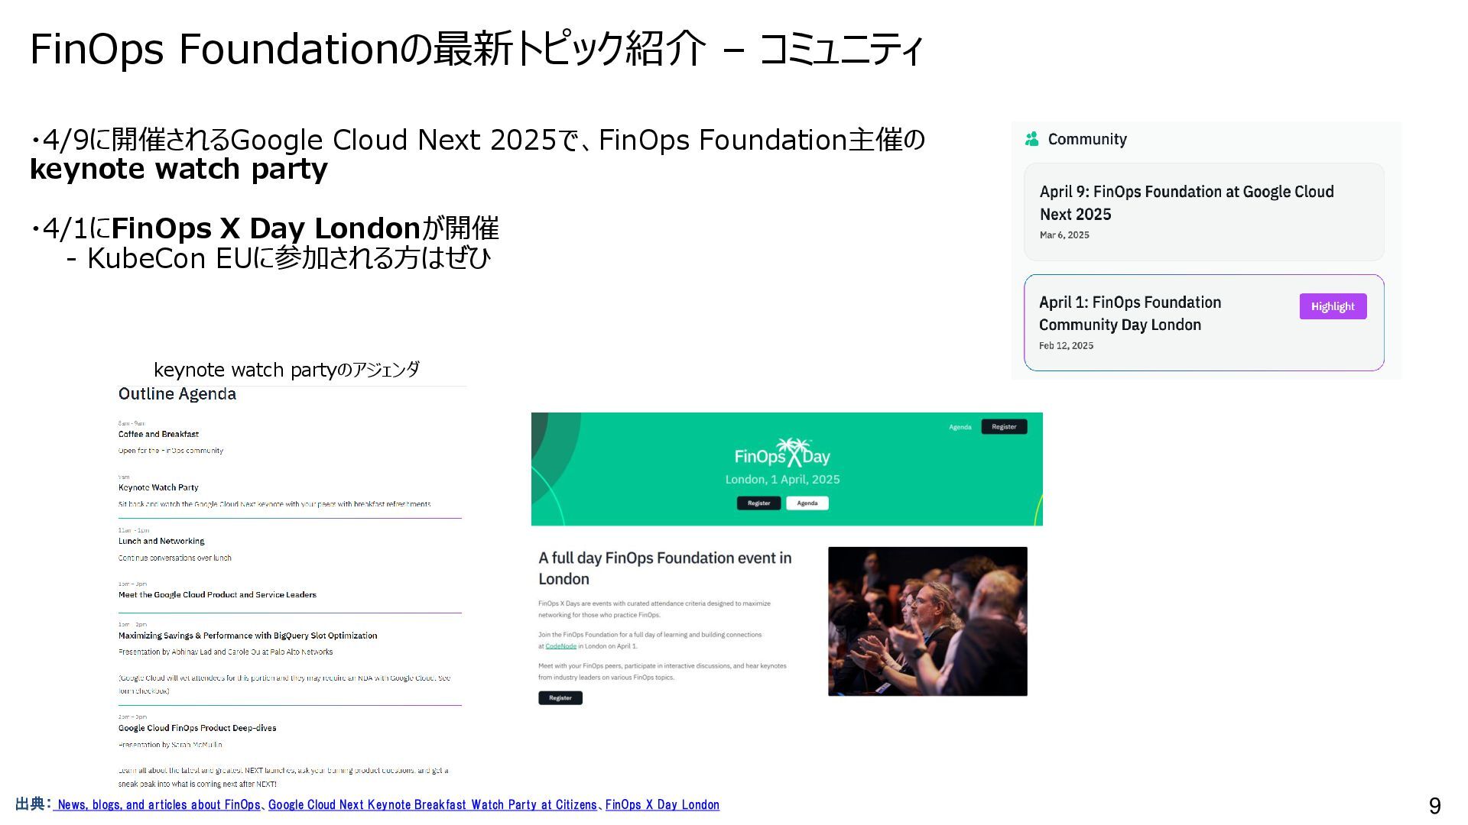Click the FinOps X Day palm logo
The width and height of the screenshot is (1468, 825).
tap(782, 453)
